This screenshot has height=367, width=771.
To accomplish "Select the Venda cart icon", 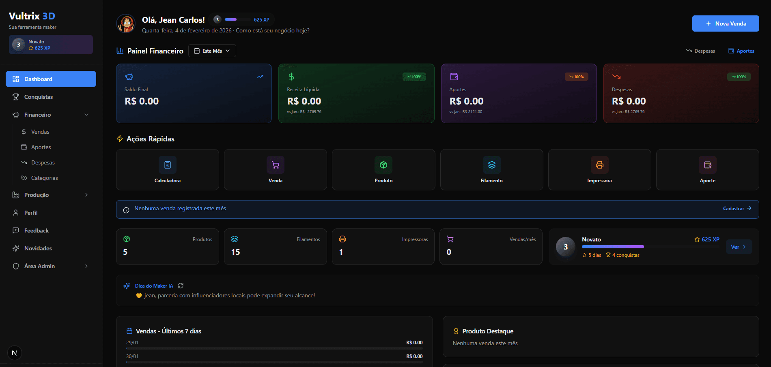I will pyautogui.click(x=275, y=165).
